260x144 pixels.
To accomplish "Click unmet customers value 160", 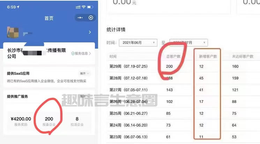I will [235, 66].
